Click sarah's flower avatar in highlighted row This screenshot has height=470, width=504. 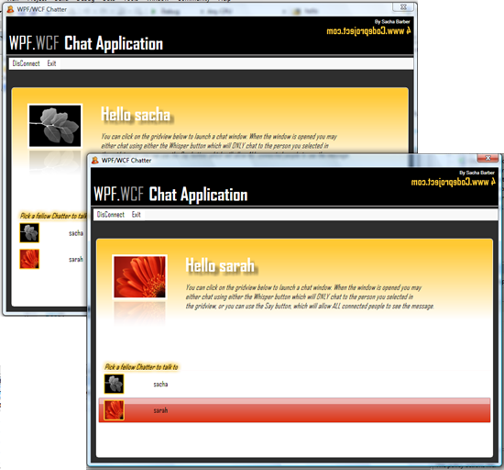pos(114,410)
